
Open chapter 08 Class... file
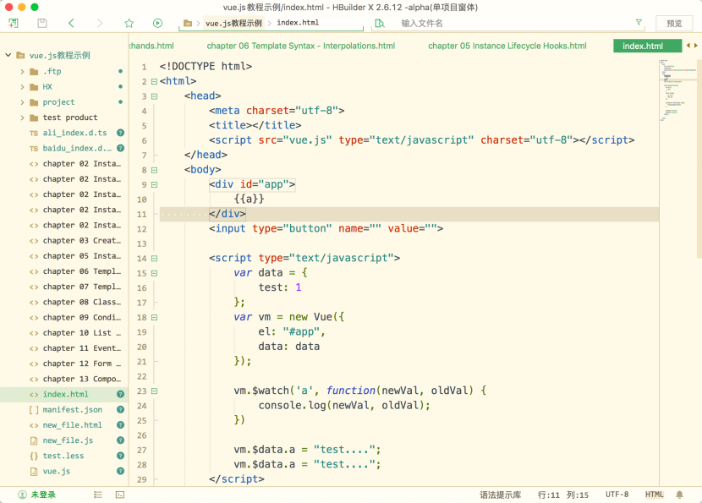pyautogui.click(x=81, y=302)
